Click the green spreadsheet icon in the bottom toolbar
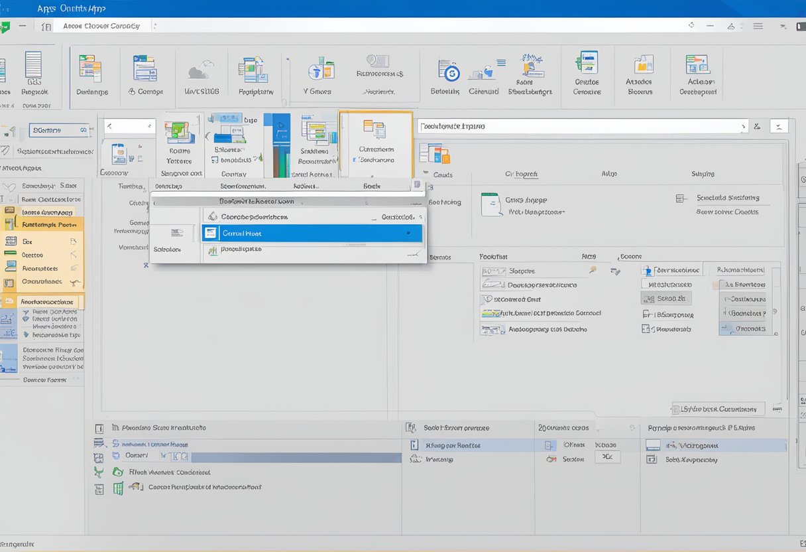 point(117,489)
